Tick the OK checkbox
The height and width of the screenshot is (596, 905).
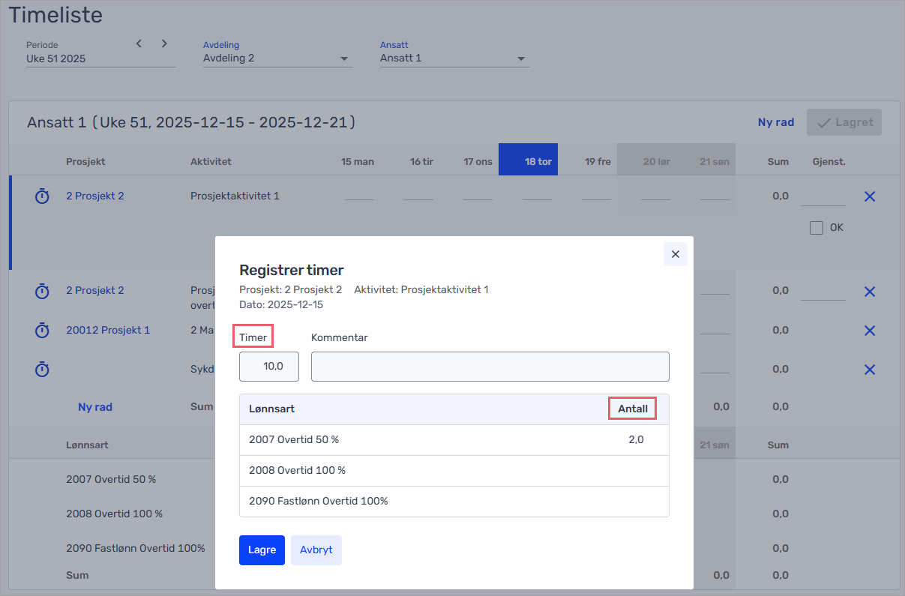[817, 228]
